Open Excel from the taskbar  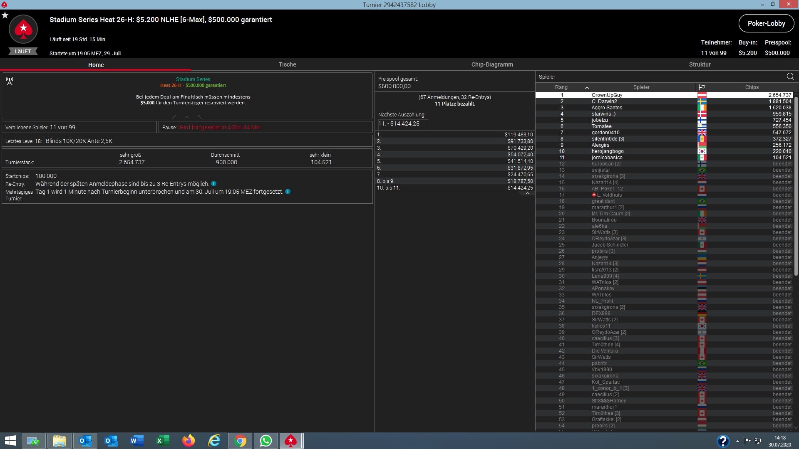tap(162, 441)
